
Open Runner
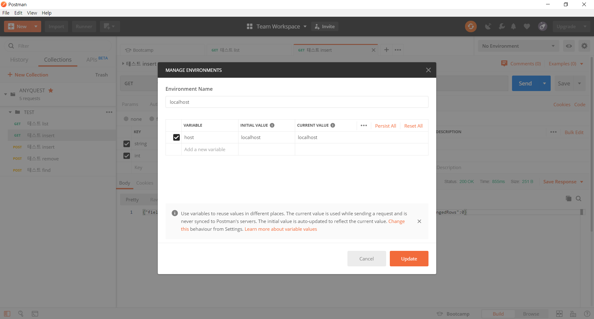click(84, 26)
